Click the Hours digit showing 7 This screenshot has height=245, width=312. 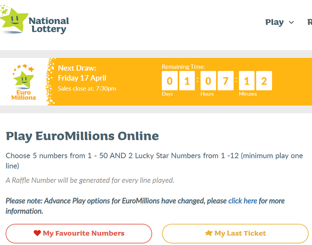pyautogui.click(x=226, y=81)
